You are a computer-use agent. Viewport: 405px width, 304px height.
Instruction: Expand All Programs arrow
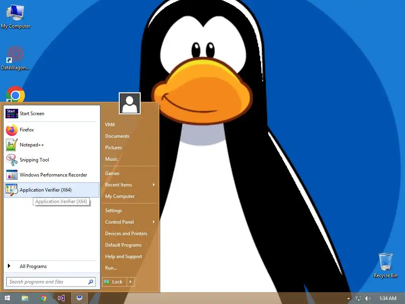pyautogui.click(x=9, y=266)
